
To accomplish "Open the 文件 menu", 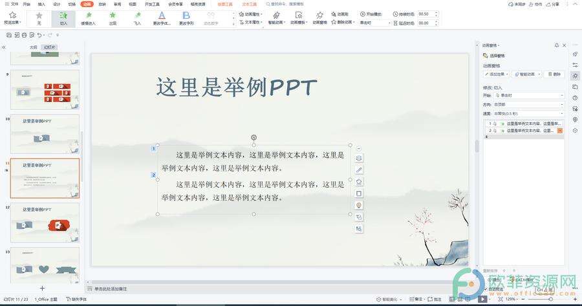I will pyautogui.click(x=12, y=4).
